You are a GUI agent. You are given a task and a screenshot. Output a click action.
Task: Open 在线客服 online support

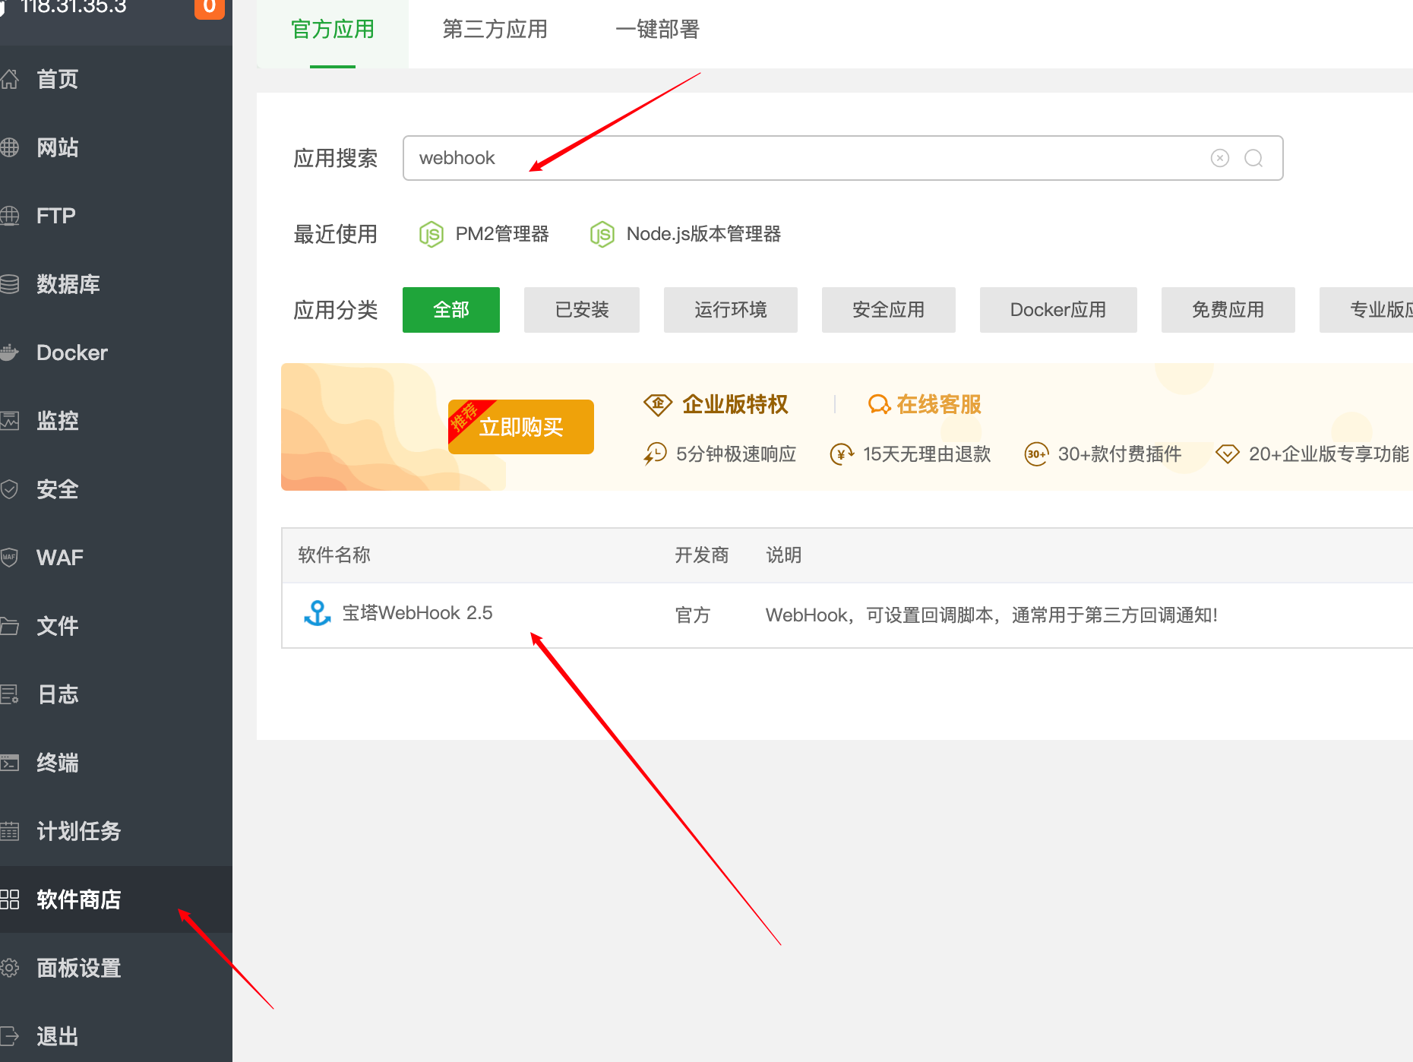point(925,404)
